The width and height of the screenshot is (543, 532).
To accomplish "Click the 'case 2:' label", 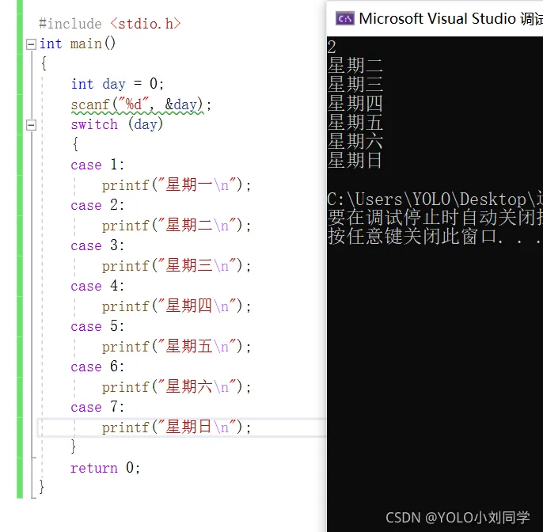I will tap(97, 205).
